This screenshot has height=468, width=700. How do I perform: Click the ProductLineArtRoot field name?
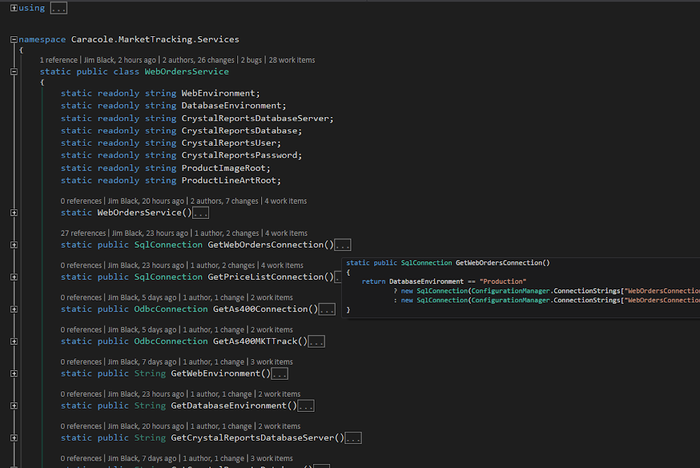[228, 181]
